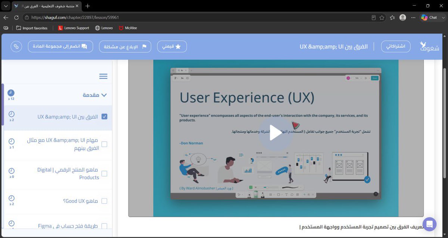
Task: Collapse the مقدمة section chevron
Action: pos(104,95)
